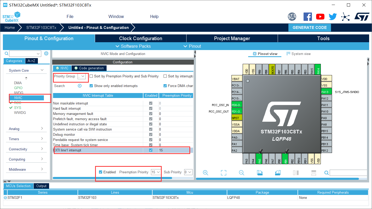Screen dimensions: 372x209
Task: Rotate the chip counter-clockwise
Action: 278,173
